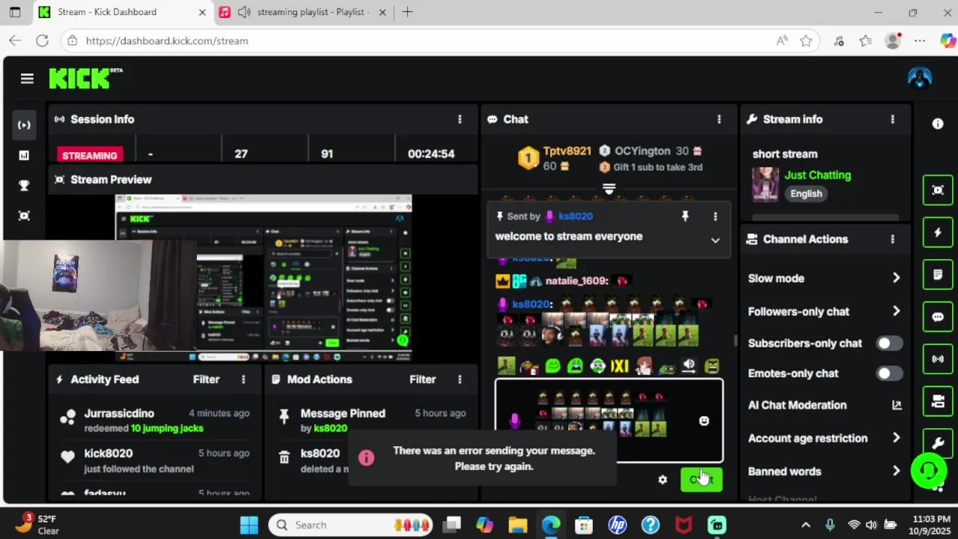
Task: Insert the IXI quick emote
Action: (x=620, y=366)
